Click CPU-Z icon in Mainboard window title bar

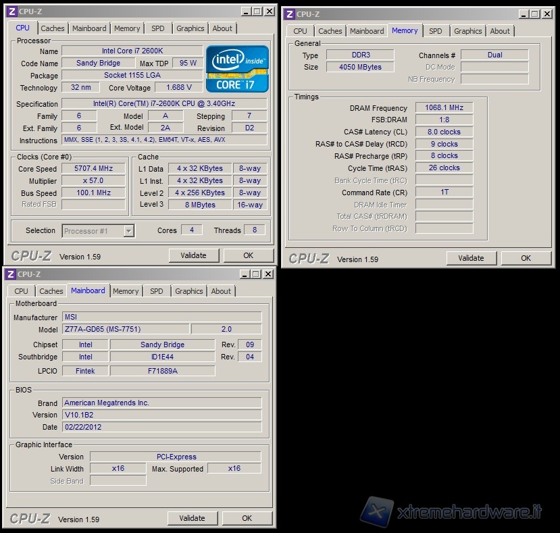11,274
